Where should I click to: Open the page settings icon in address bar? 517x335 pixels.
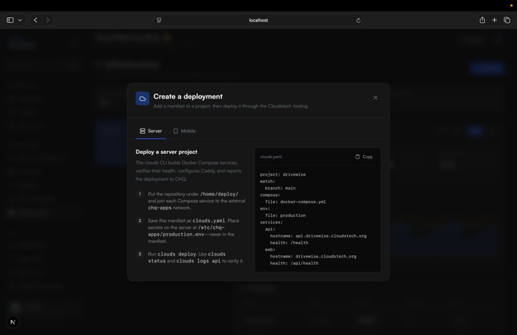click(159, 20)
